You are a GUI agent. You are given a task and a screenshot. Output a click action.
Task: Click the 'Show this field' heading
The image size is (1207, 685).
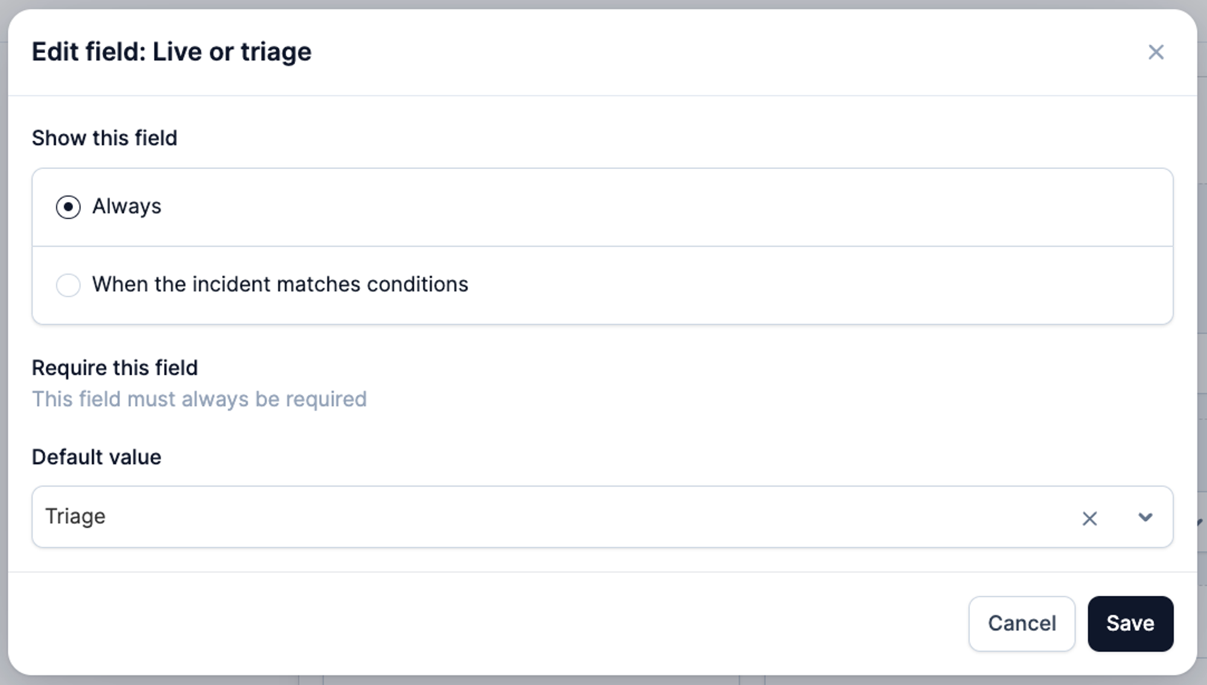pos(104,138)
